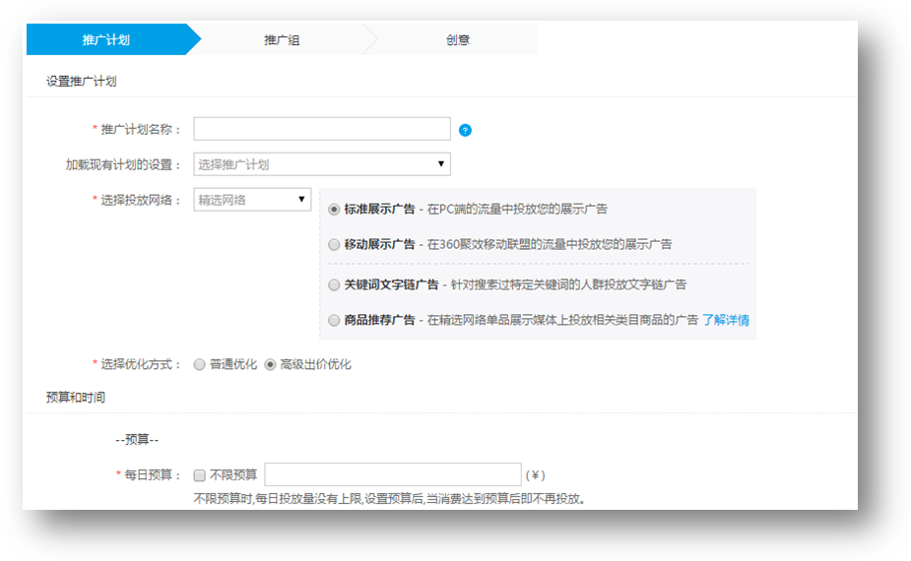Switch to the 推广计划 step tab

[106, 39]
